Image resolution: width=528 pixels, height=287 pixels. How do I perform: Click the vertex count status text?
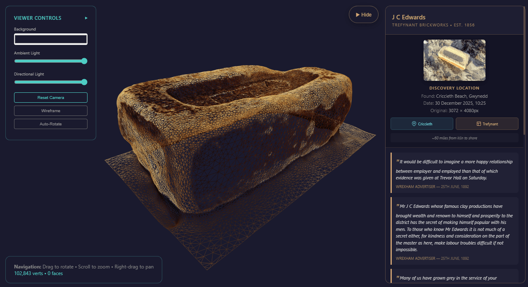[38, 273]
